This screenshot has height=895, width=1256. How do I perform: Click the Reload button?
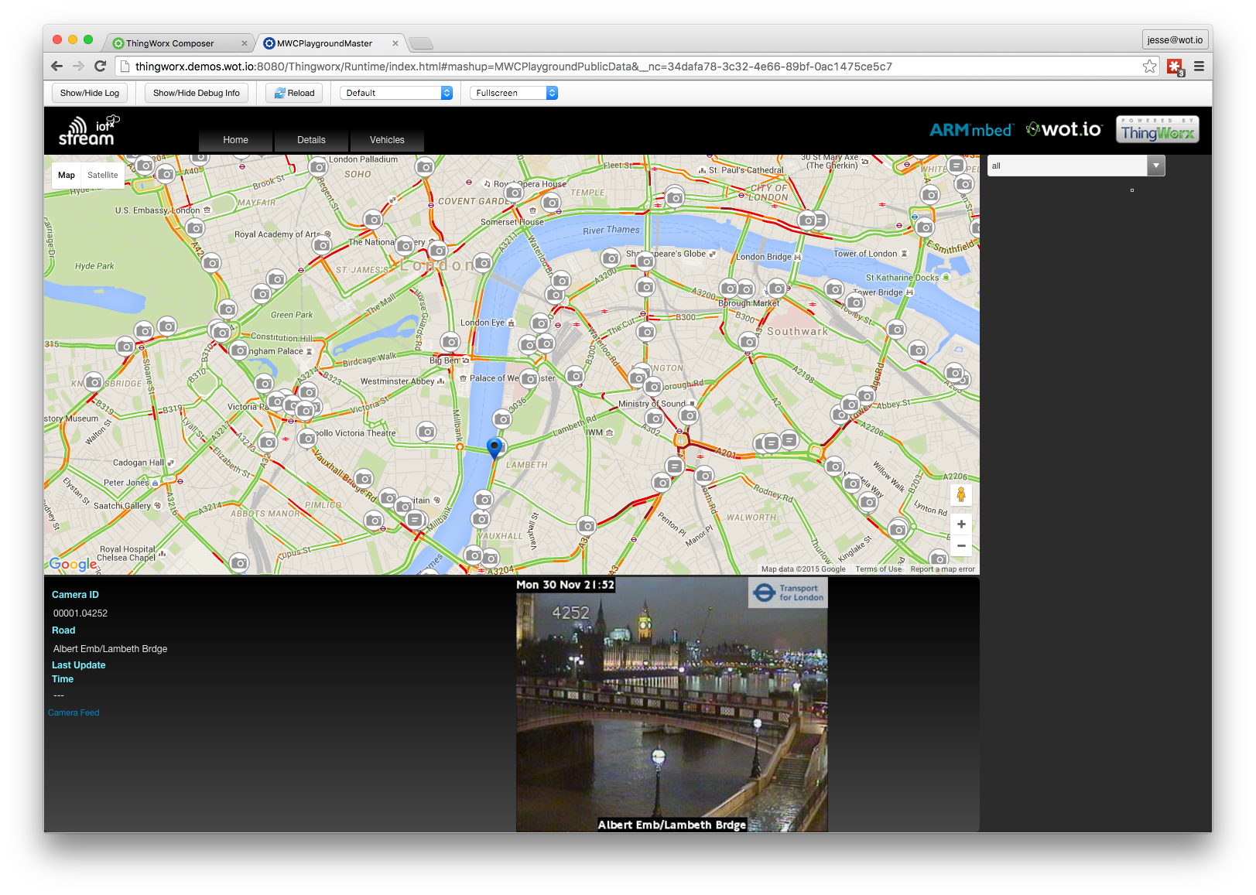(294, 93)
